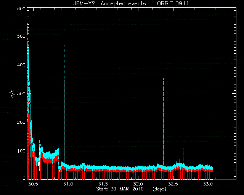The height and width of the screenshot is (195, 244).
Task: Click the tall cyan spike near 31.0
Action: (x=64, y=104)
